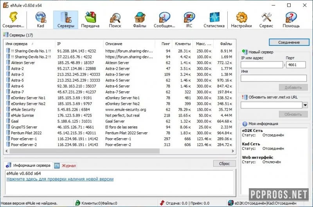Click the Серверы (17) header icon

(x=6, y=35)
